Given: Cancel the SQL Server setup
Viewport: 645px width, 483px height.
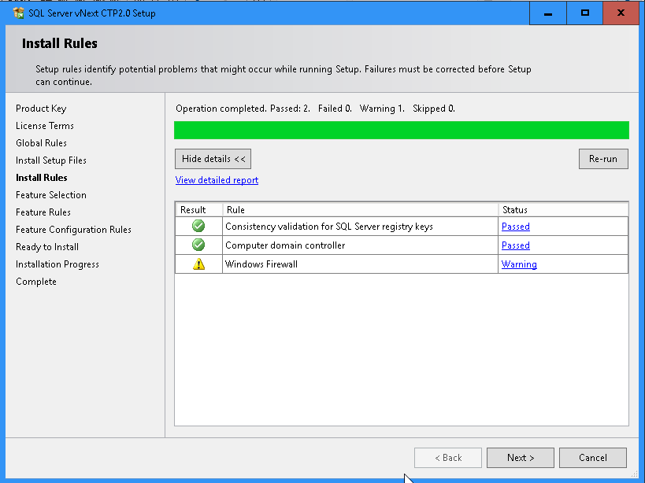Looking at the screenshot, I should (593, 458).
